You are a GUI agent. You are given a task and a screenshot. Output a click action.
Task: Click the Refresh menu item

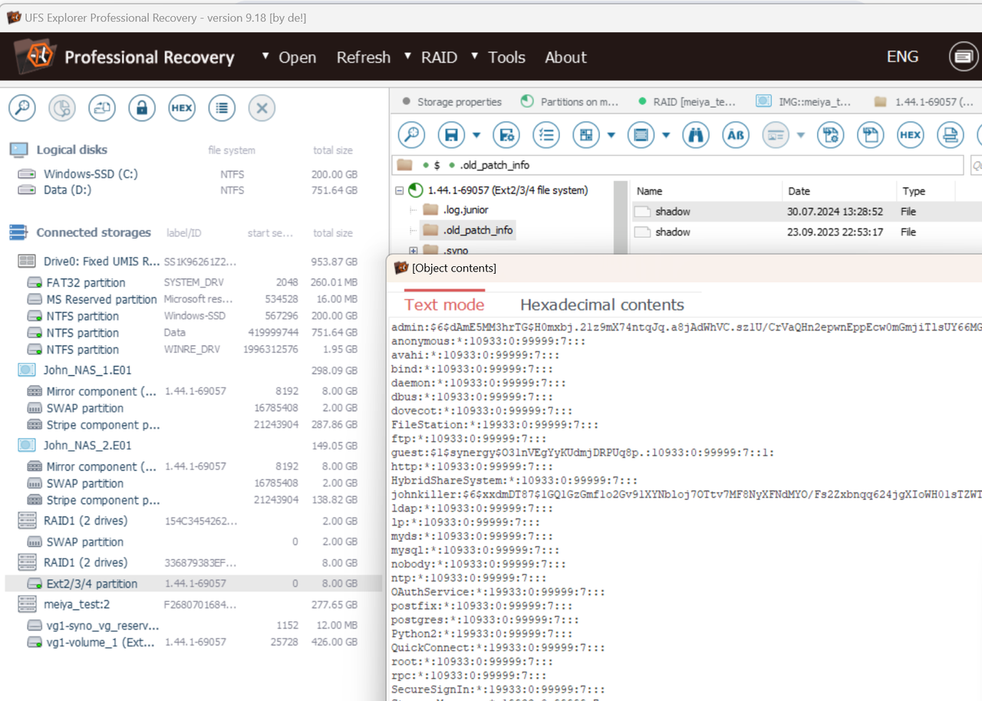pos(364,58)
